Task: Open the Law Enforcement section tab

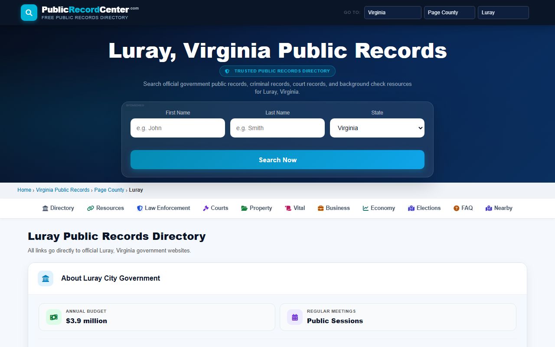Action: tap(163, 208)
